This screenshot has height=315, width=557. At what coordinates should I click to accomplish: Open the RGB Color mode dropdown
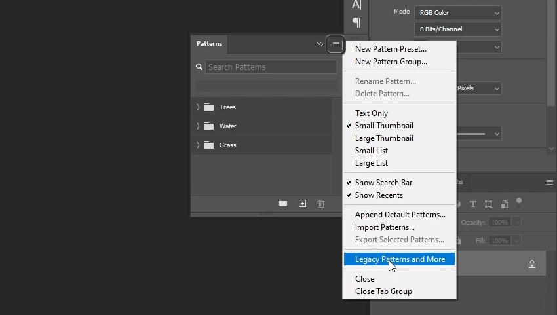click(x=457, y=12)
